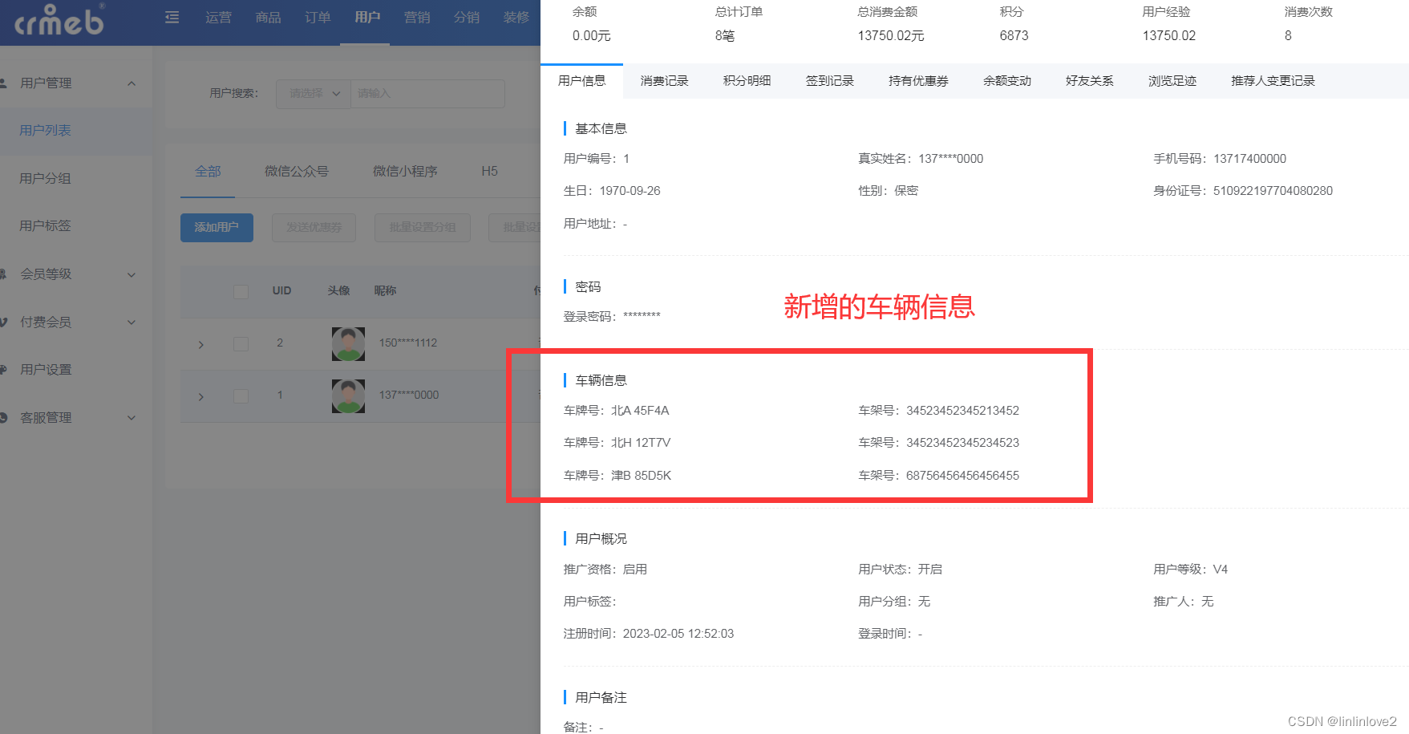The height and width of the screenshot is (734, 1409).
Task: Switch to the 消费记录 tab
Action: (x=664, y=80)
